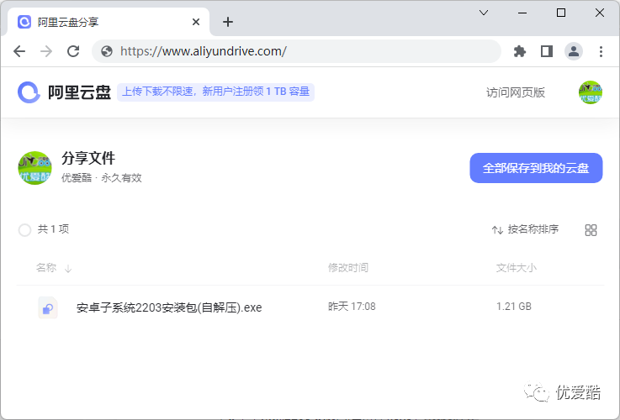620x420 pixels.
Task: Click 访问网页版 link
Action: [x=515, y=92]
